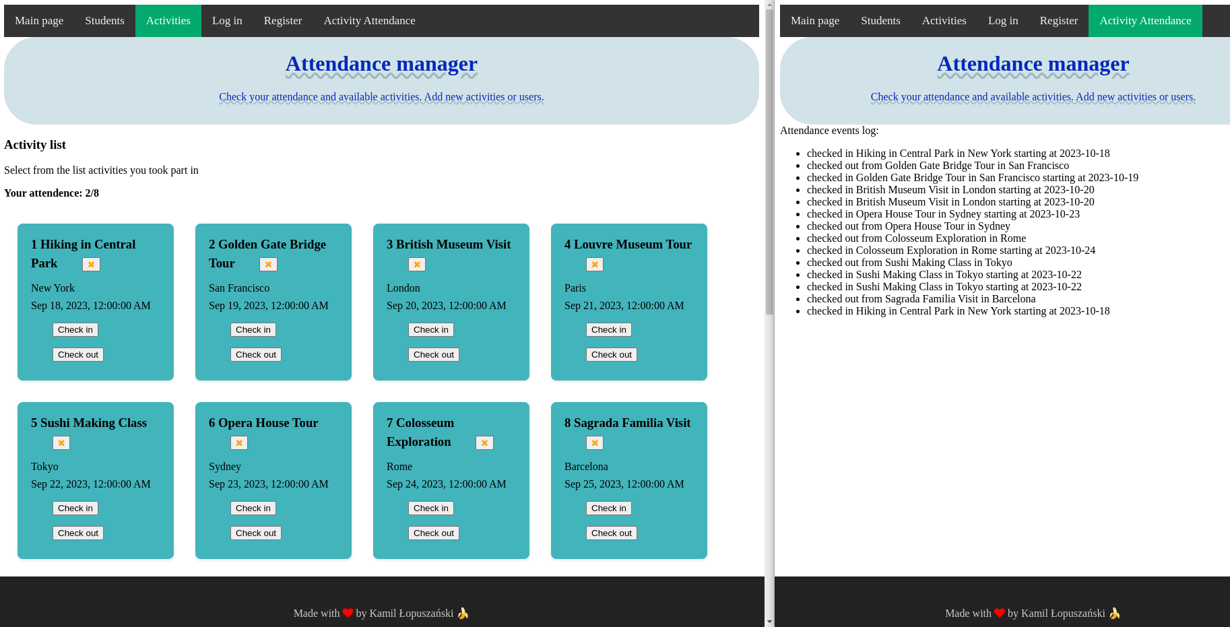This screenshot has width=1230, height=627.
Task: Check out of Opera House Tour
Action: (256, 533)
